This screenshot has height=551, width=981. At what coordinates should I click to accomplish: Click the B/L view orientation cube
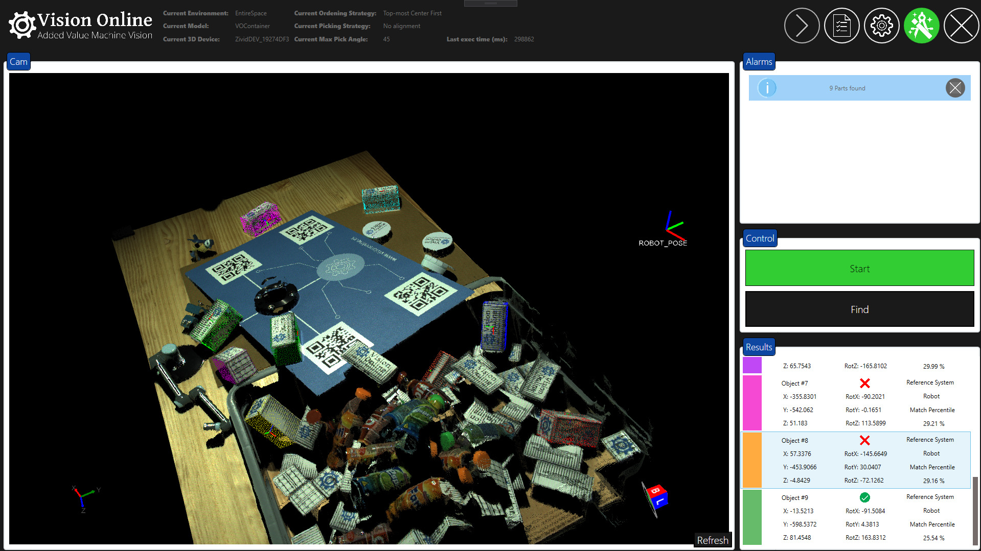click(x=656, y=497)
